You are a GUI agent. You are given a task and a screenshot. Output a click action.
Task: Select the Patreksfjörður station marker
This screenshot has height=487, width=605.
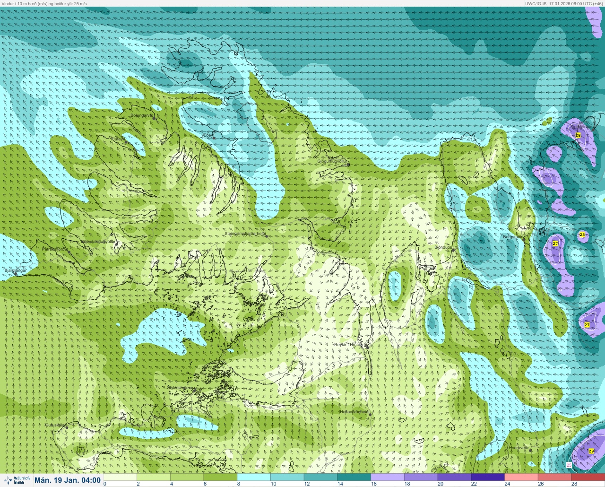tap(69, 251)
